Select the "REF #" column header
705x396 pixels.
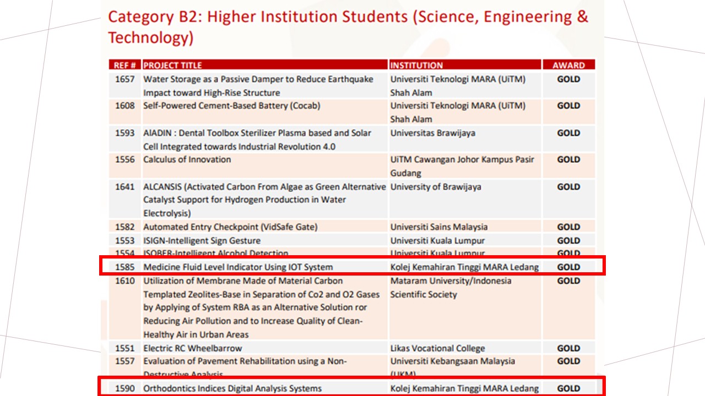coord(124,65)
